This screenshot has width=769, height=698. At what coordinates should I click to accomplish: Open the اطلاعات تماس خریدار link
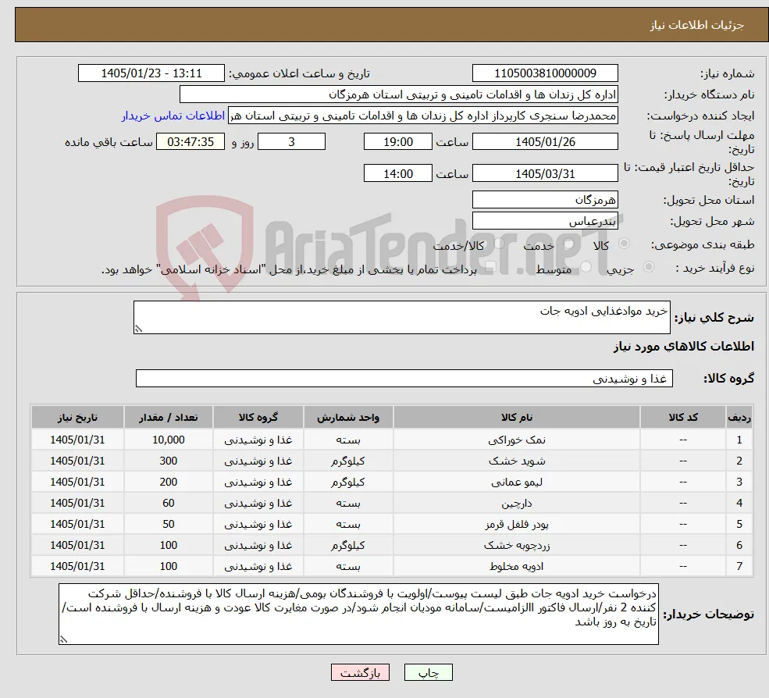[x=173, y=116]
